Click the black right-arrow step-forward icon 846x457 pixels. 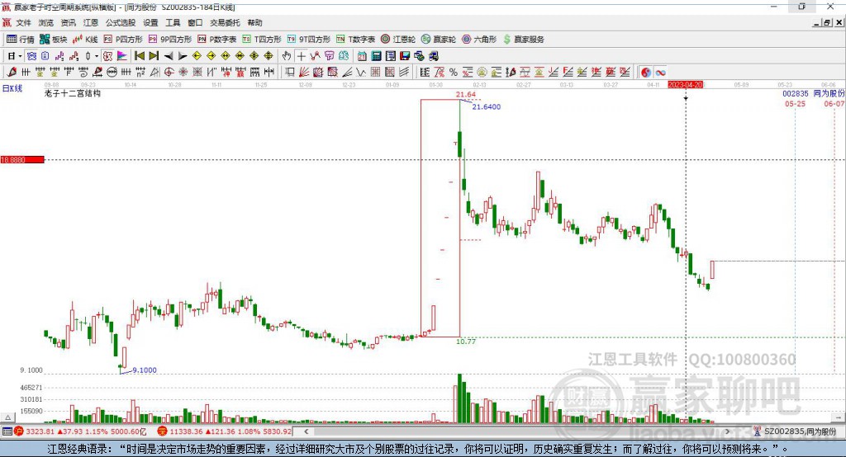pyautogui.click(x=183, y=55)
